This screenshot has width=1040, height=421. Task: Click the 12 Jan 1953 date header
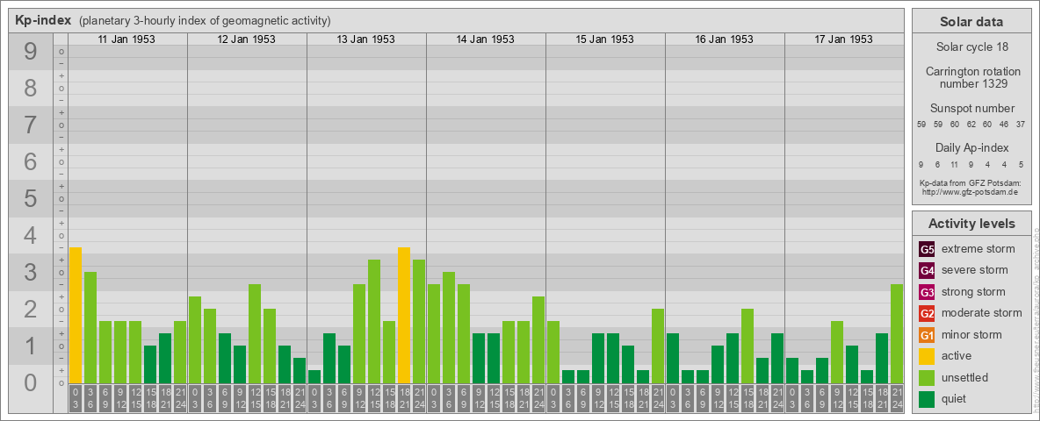coord(246,39)
